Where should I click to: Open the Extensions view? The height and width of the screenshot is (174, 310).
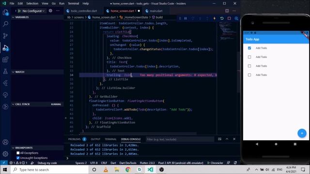click(5, 59)
